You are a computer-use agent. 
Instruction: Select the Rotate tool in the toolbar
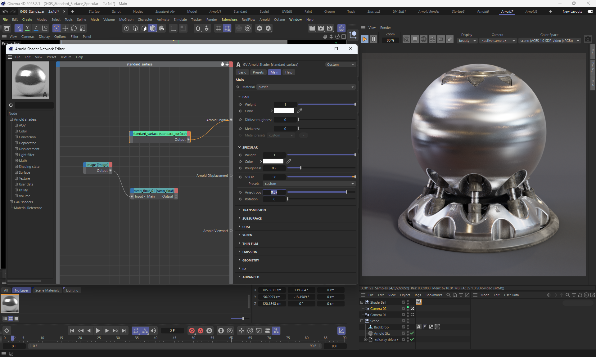[x=74, y=28]
